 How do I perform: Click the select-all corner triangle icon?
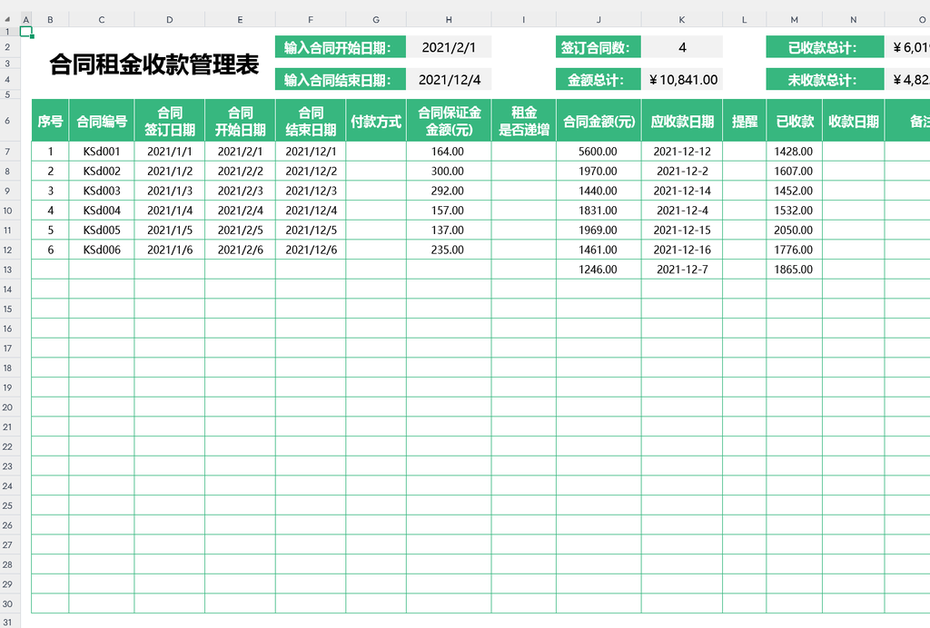coord(7,20)
